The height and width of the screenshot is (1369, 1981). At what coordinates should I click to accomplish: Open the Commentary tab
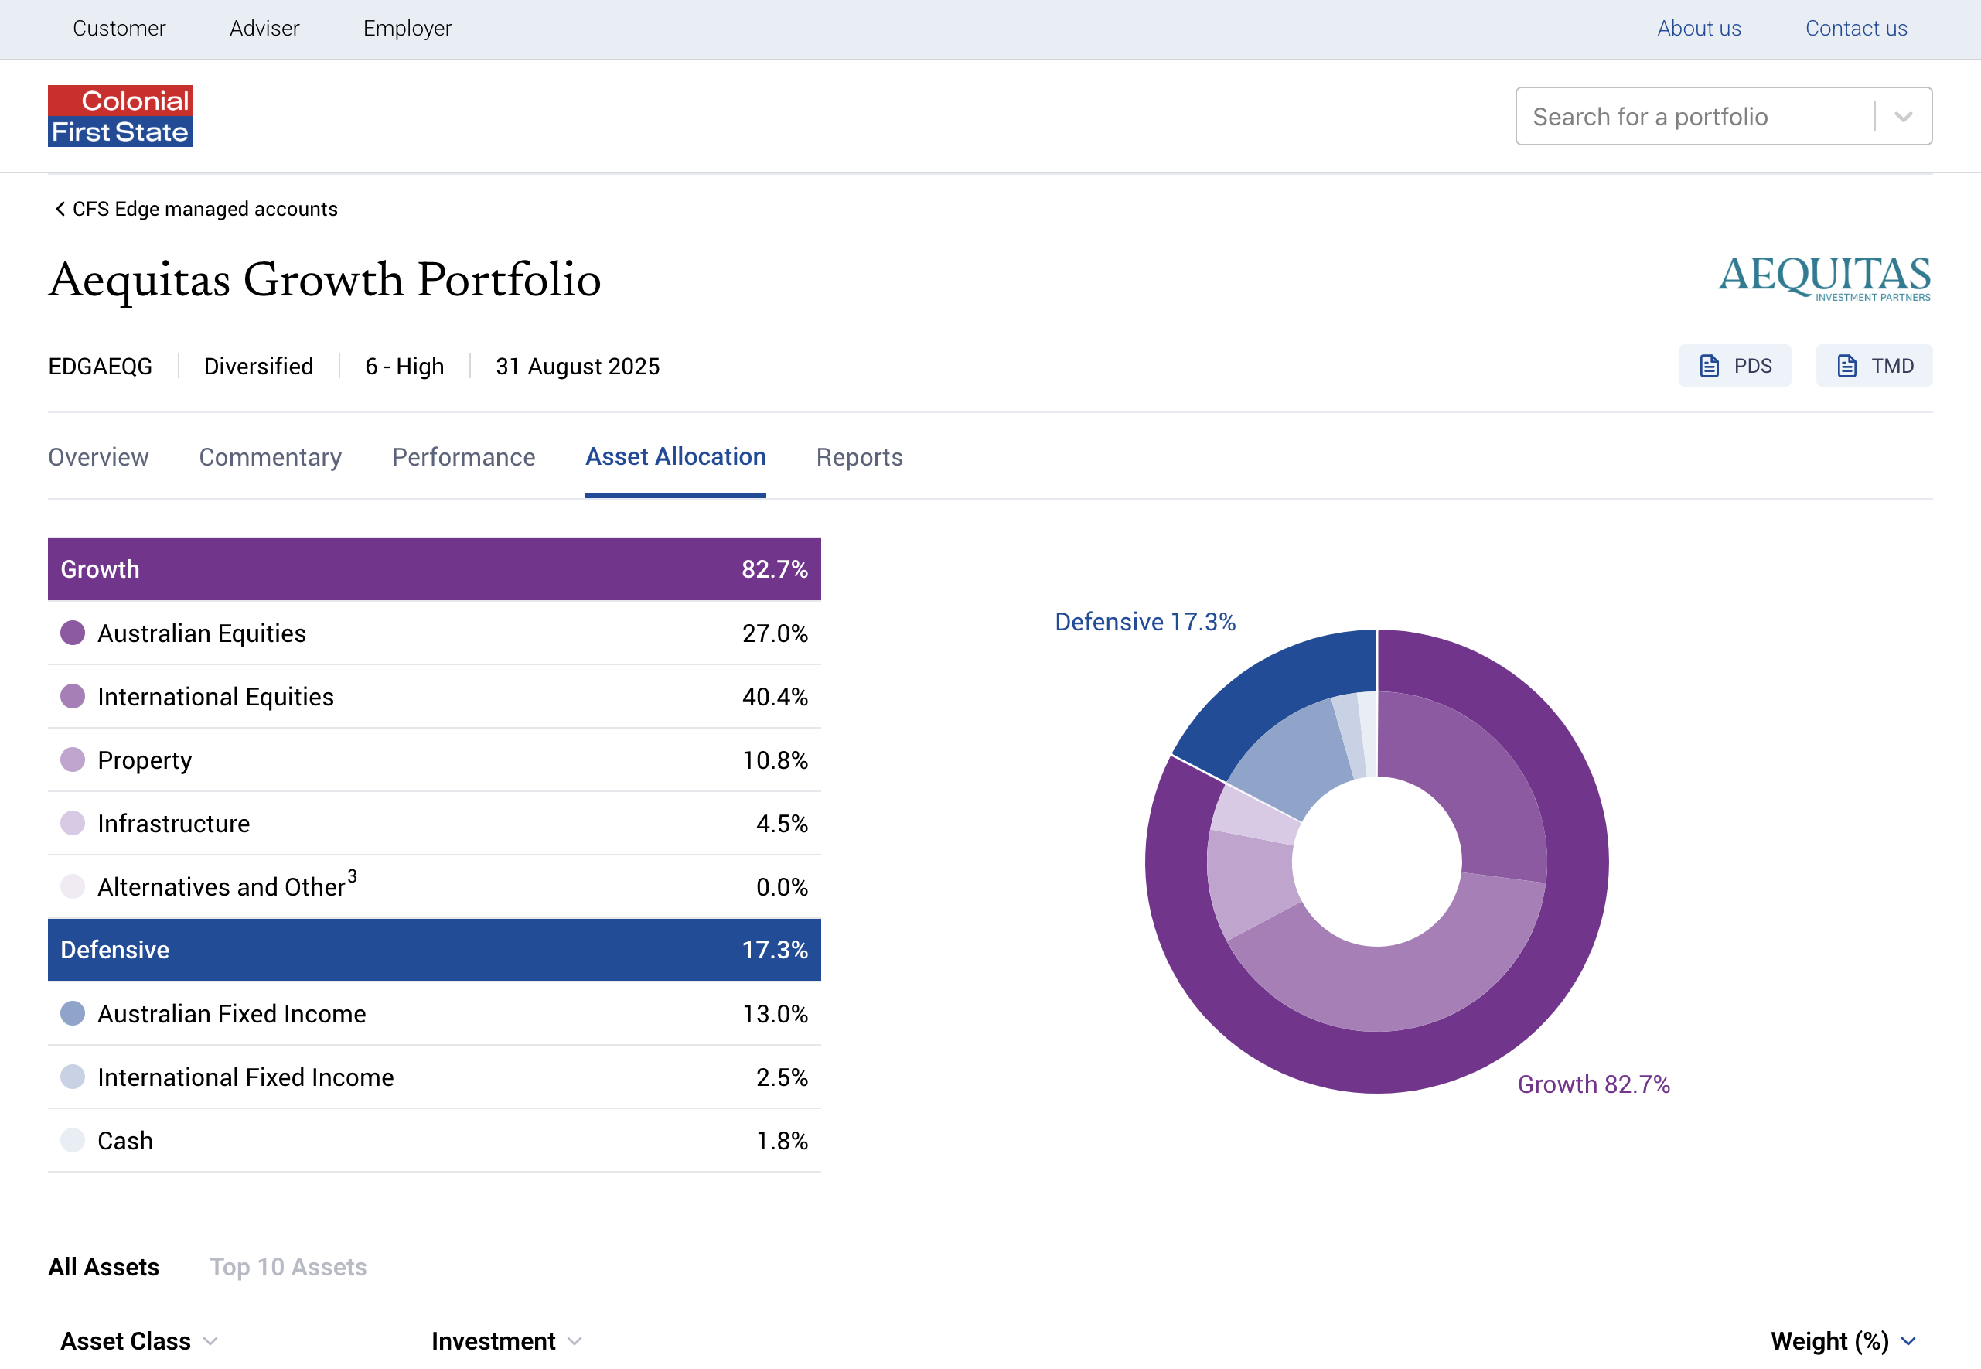coord(270,457)
